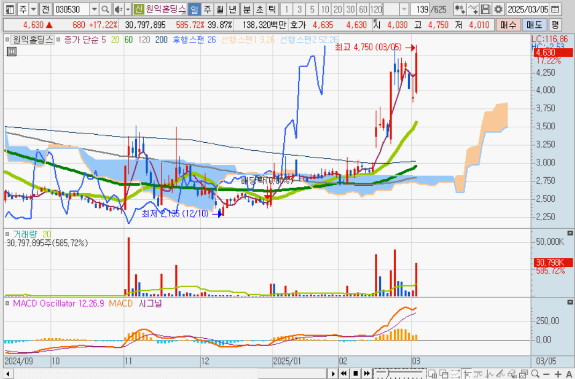This screenshot has width=575, height=379.
Task: Click the eraser tool icon
Action: 511,374
